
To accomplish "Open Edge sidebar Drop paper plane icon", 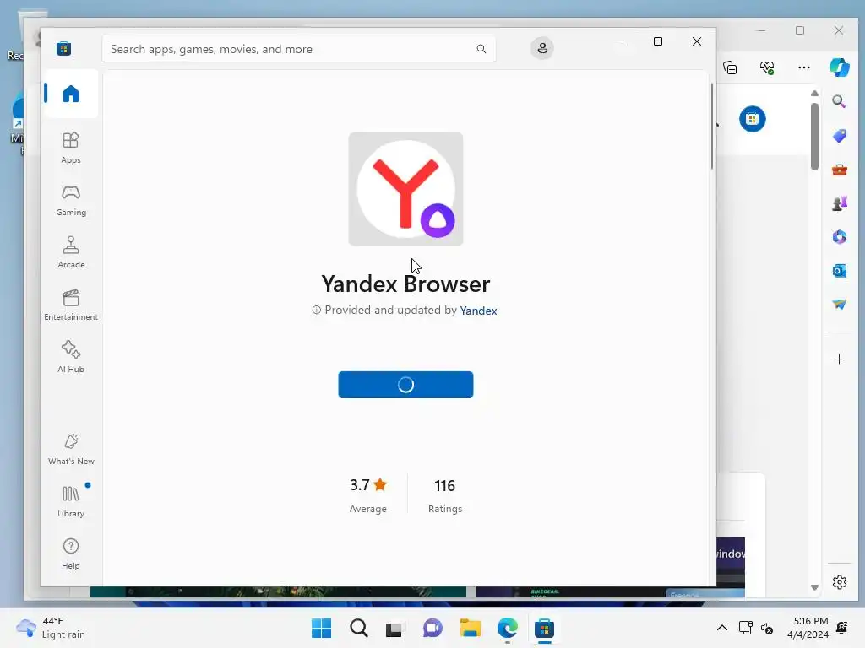I will [839, 304].
